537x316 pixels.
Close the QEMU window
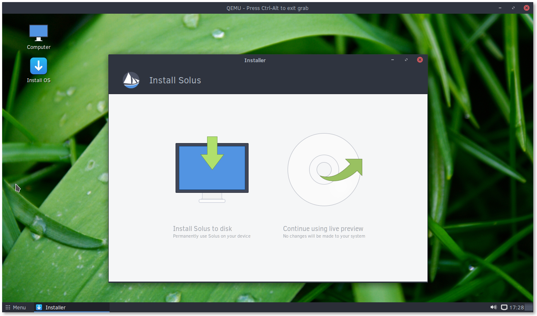(x=527, y=8)
